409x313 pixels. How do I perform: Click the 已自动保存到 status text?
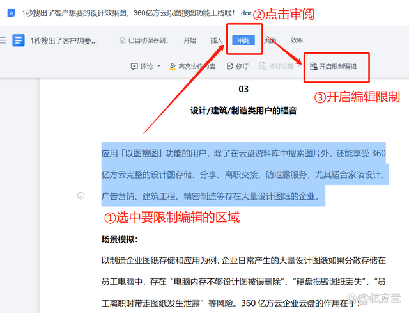[x=149, y=40]
